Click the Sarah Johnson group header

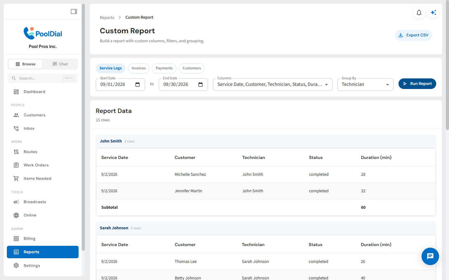point(266,228)
